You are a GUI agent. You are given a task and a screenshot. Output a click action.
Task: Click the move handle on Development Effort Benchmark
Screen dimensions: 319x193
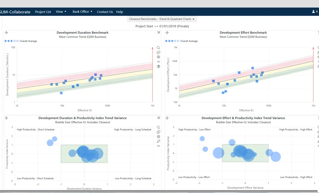point(167,33)
